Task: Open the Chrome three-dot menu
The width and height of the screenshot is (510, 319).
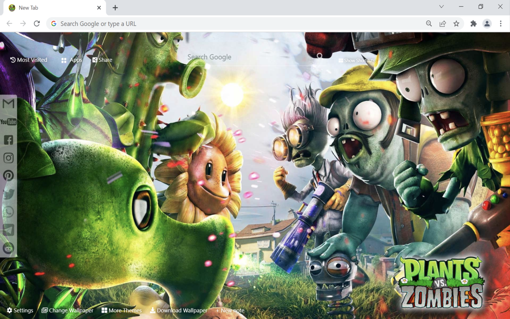Action: 501,24
